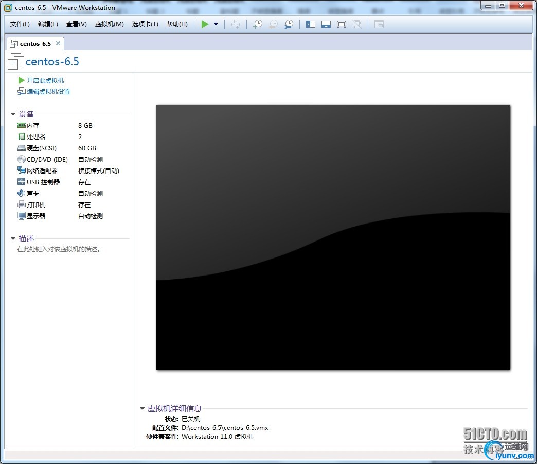Screen dimensions: 537x464
Task: Open the power options dropdown arrow
Action: [x=216, y=24]
